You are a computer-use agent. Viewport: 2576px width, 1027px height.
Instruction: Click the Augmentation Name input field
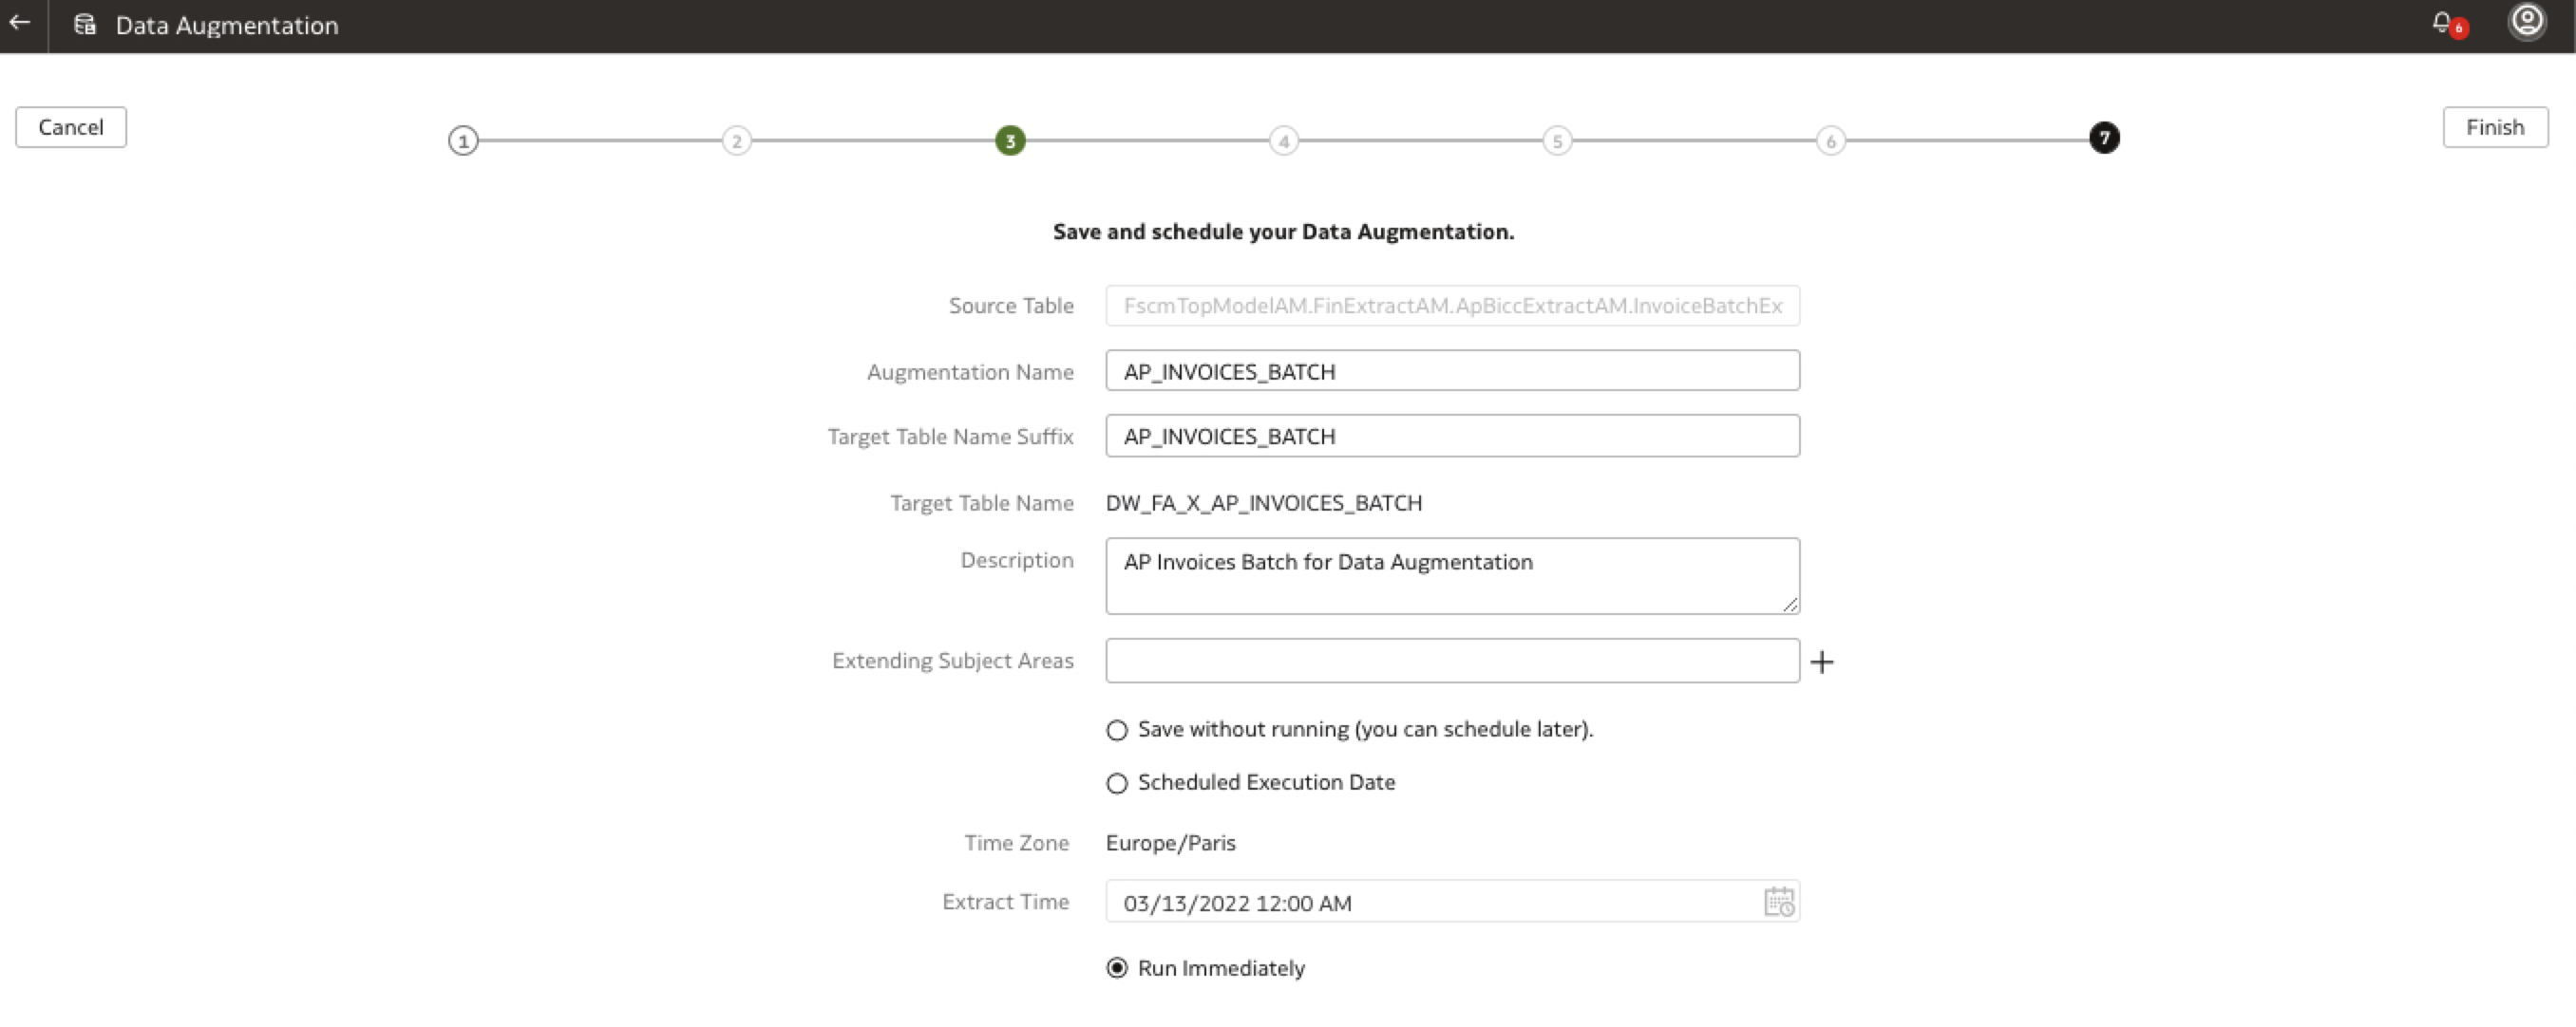pyautogui.click(x=1451, y=372)
